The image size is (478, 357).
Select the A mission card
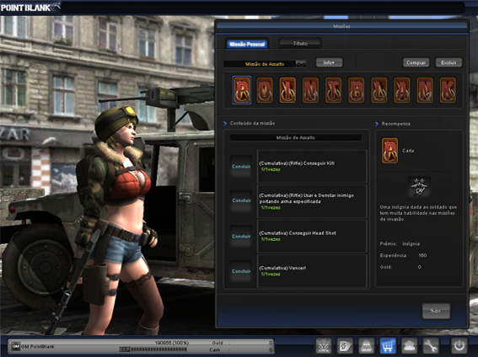pyautogui.click(x=402, y=90)
